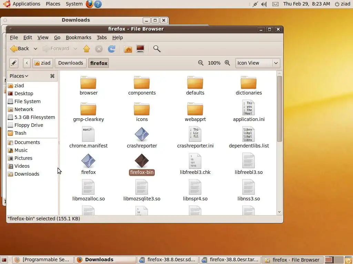Select the firefox-bin executable icon
This screenshot has height=264, width=353.
click(142, 161)
